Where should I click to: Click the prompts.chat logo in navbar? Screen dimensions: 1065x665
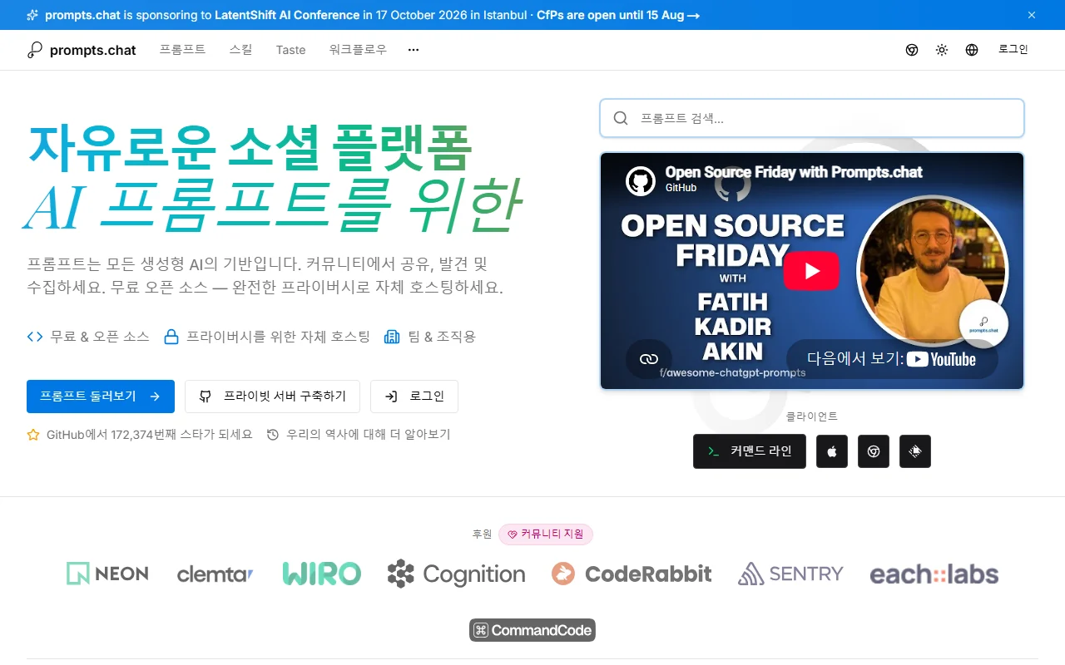coord(82,50)
